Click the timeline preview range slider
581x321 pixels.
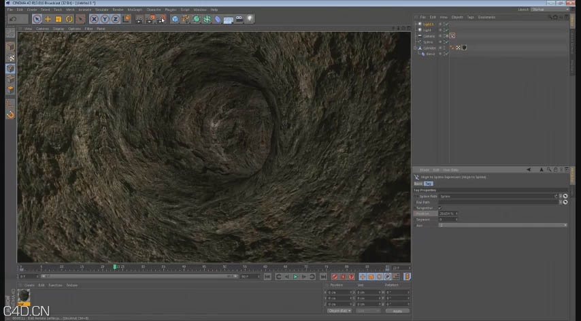click(138, 276)
